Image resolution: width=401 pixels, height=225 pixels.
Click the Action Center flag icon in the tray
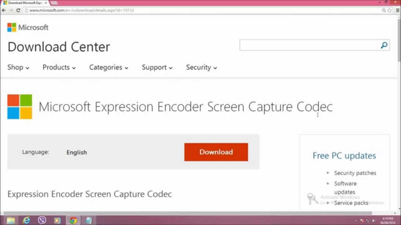click(362, 221)
